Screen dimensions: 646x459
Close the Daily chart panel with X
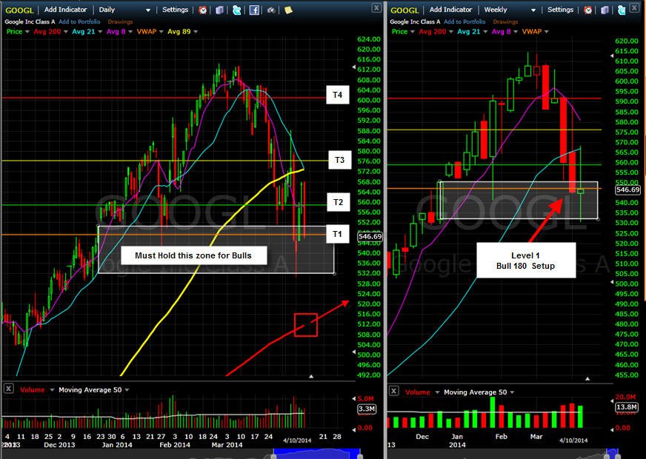[376, 7]
